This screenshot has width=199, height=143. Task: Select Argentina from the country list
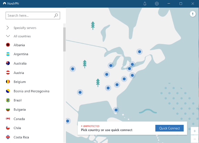tap(21, 54)
